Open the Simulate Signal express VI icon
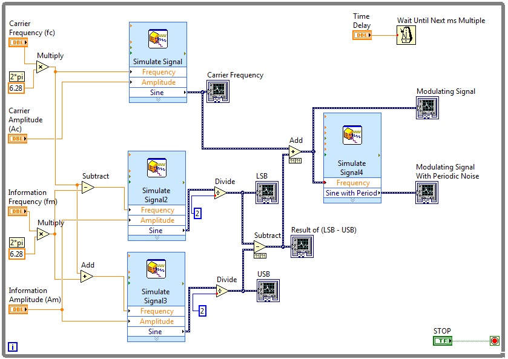508x359 pixels. [157, 39]
